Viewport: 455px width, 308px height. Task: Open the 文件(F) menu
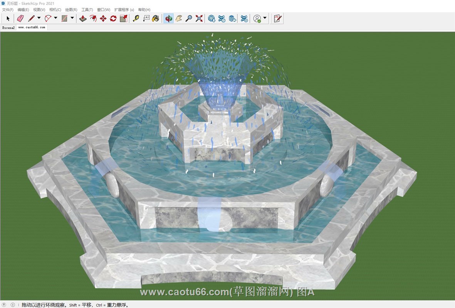tap(8, 10)
